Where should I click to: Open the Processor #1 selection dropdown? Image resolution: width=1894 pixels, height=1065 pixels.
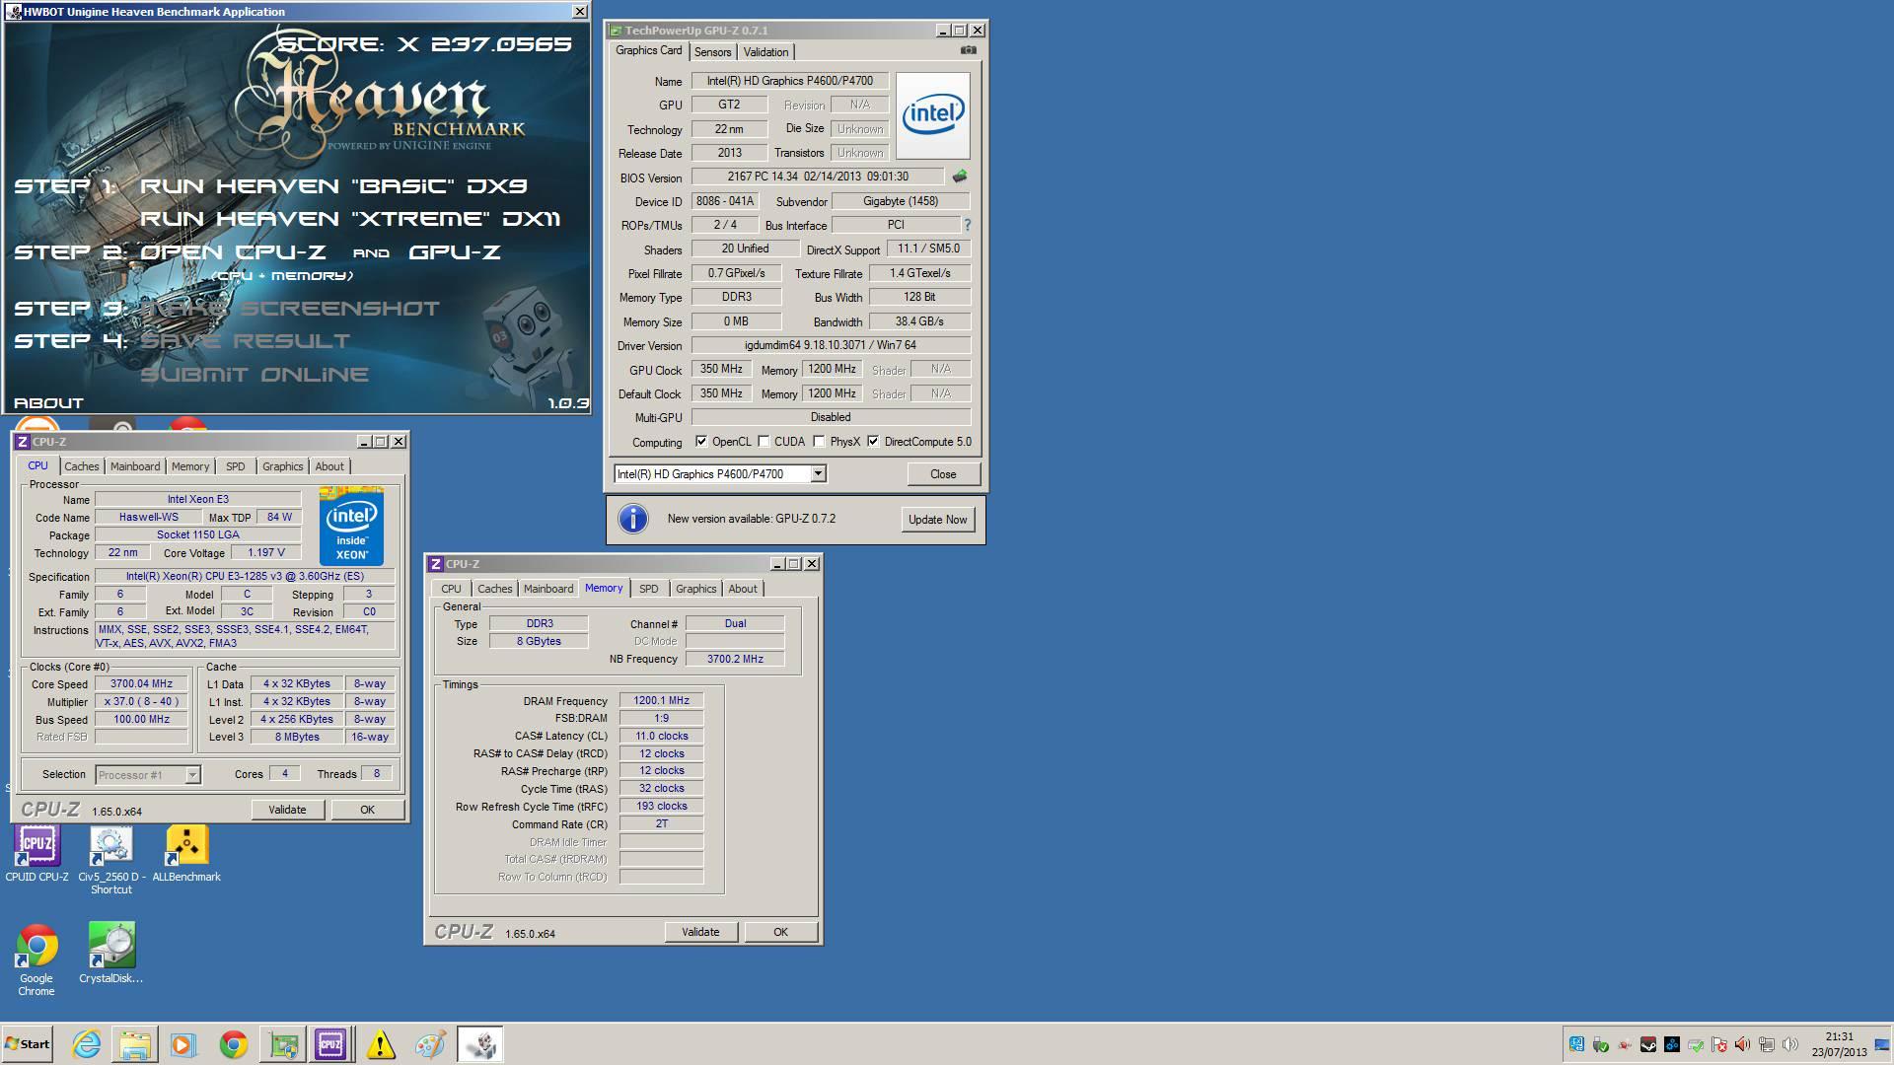192,775
